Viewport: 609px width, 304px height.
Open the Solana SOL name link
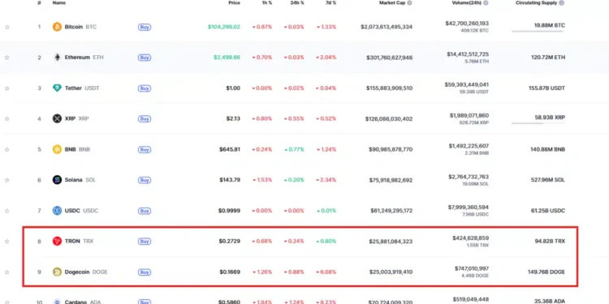point(80,180)
